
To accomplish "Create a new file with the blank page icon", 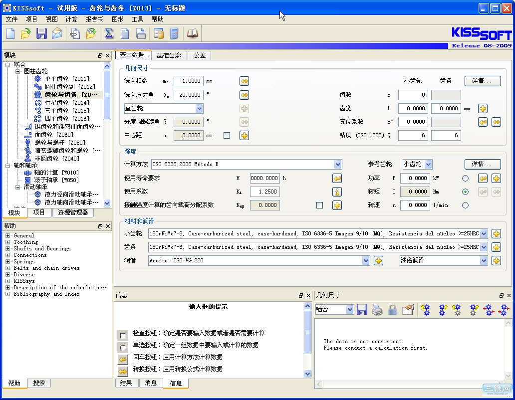I will point(10,33).
